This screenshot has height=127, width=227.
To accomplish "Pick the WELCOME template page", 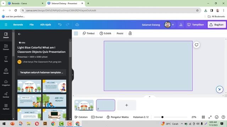I will [54, 86].
